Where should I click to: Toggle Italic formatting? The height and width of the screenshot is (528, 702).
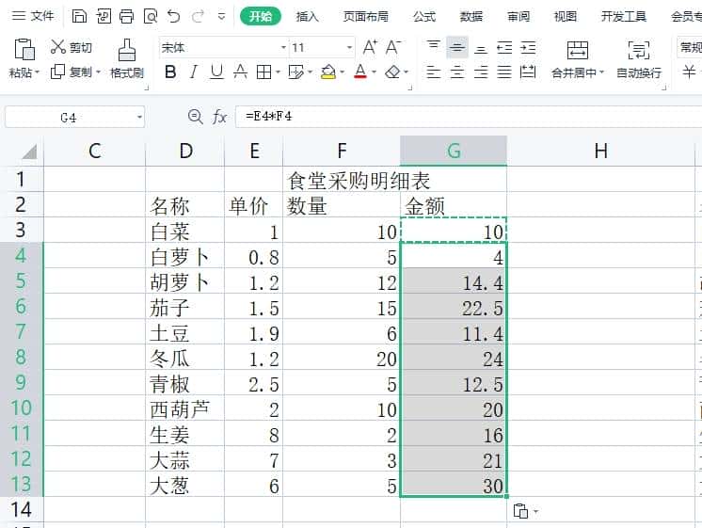click(x=194, y=72)
